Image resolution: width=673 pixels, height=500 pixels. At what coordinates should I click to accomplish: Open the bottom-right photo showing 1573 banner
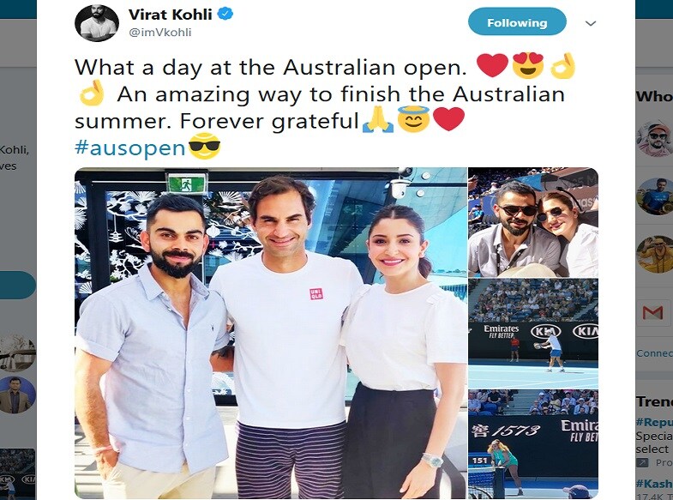pyautogui.click(x=533, y=444)
